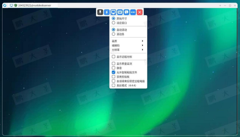Viewport: 240px width, 137px height.
Task: Select the 164323921@rustdeskserver tab
Action: pyautogui.click(x=33, y=5)
